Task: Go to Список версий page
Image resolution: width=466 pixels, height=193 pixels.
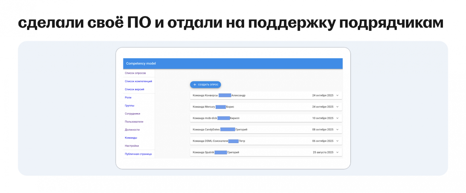Action: coord(134,89)
